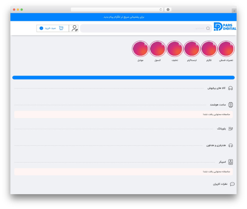Click the browser extension icon beside the address bar

coord(168,9)
